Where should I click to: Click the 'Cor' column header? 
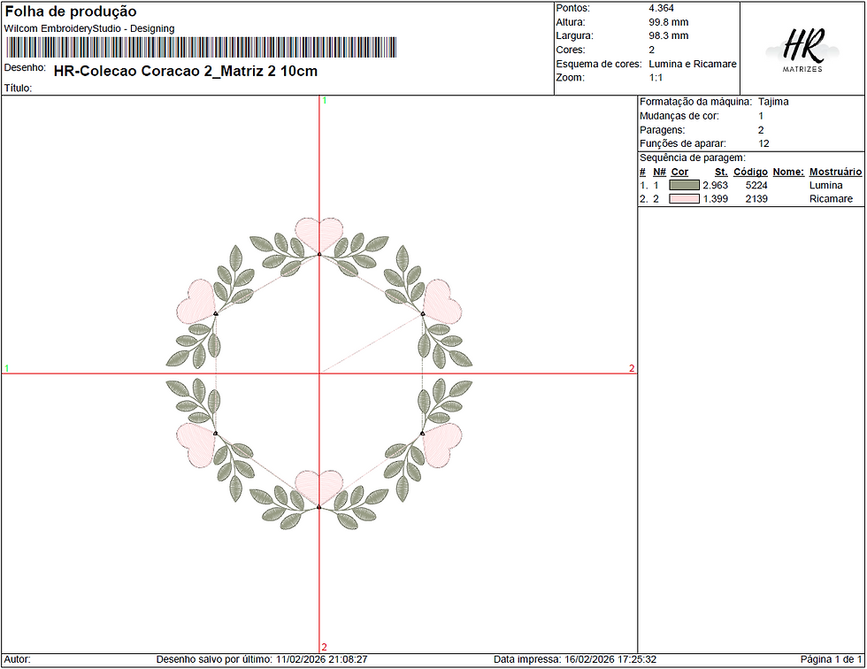(679, 172)
